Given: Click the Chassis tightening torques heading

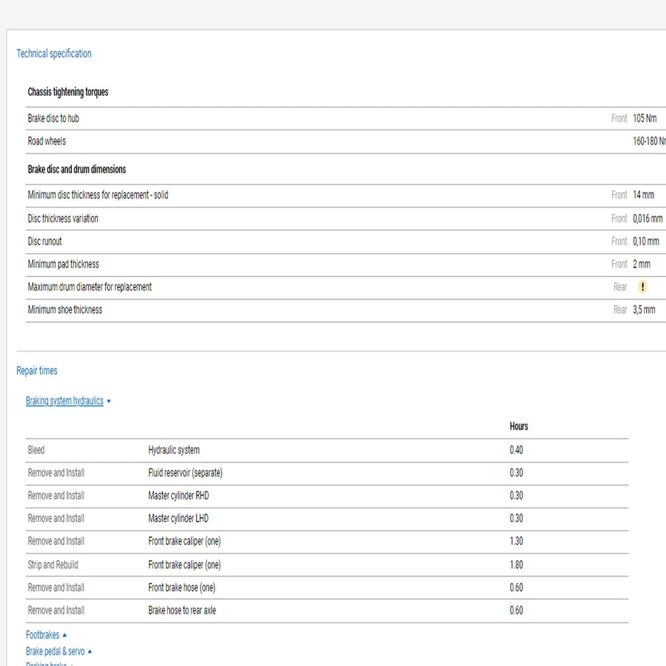Looking at the screenshot, I should (68, 92).
